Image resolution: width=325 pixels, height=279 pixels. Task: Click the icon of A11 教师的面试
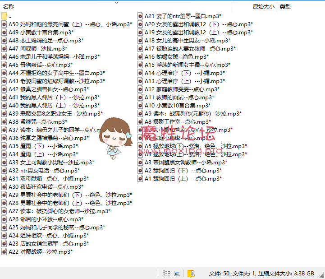tap(140, 98)
